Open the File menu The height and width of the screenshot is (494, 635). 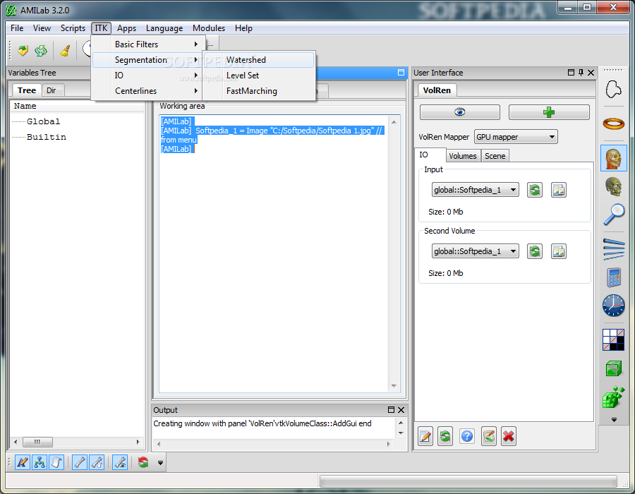pos(17,28)
